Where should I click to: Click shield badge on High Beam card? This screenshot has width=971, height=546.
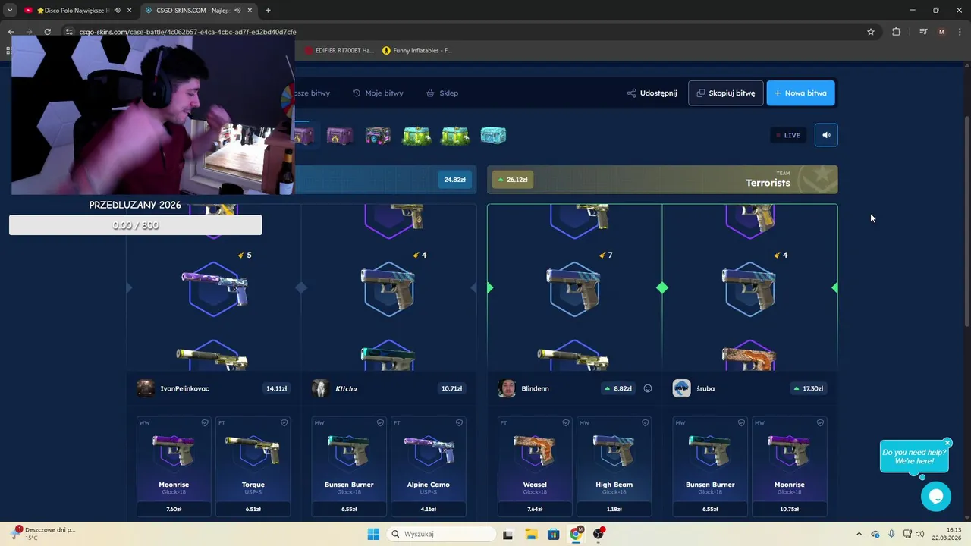coord(645,422)
